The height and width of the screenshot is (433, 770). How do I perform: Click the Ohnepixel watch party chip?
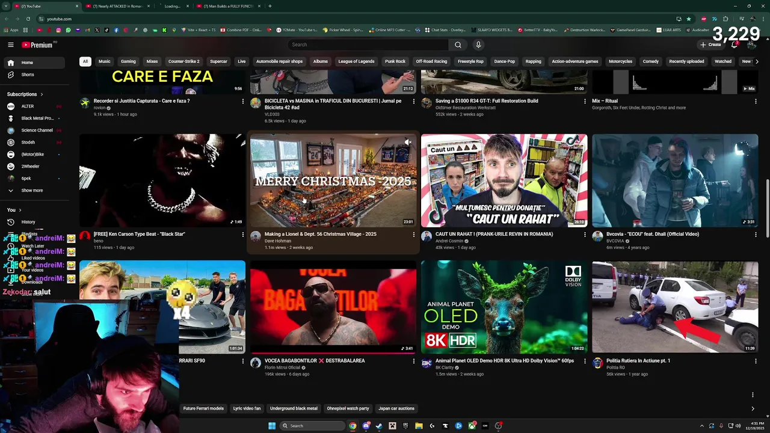(x=348, y=408)
